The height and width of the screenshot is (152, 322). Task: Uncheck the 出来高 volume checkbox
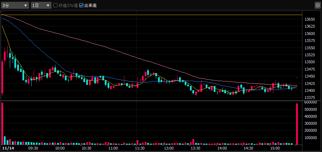click(82, 6)
